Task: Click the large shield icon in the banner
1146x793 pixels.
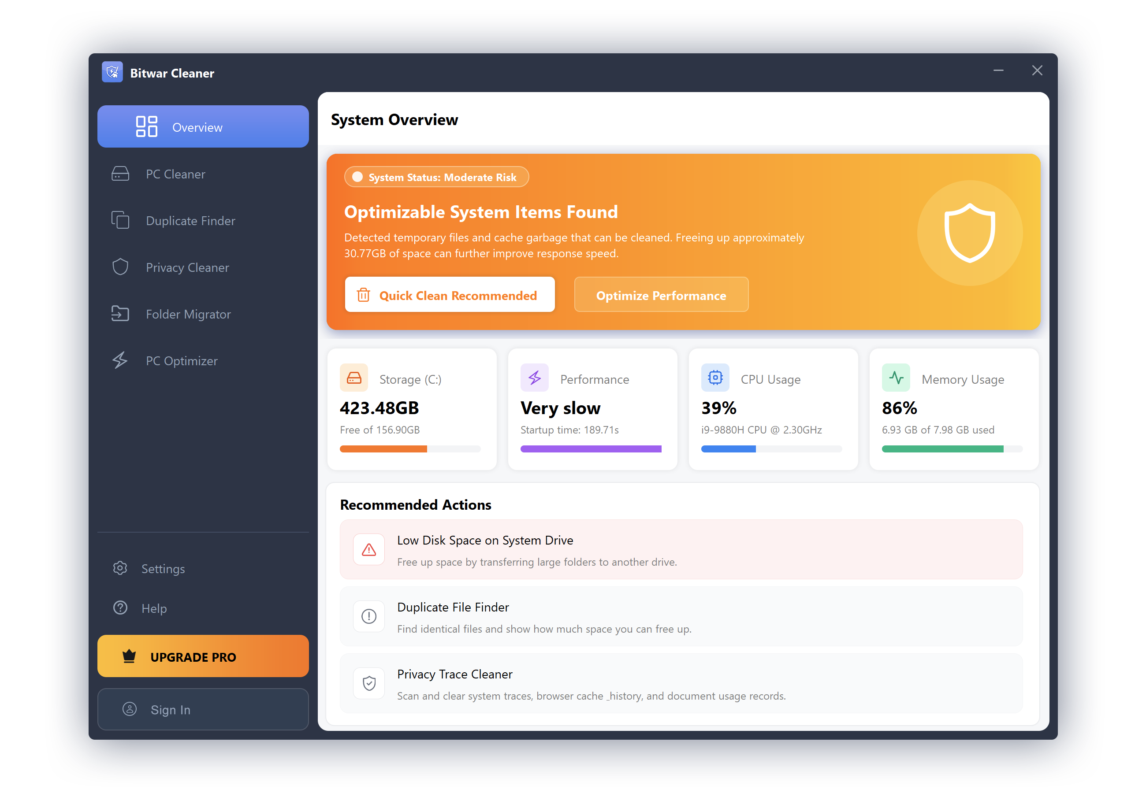Action: 970,233
